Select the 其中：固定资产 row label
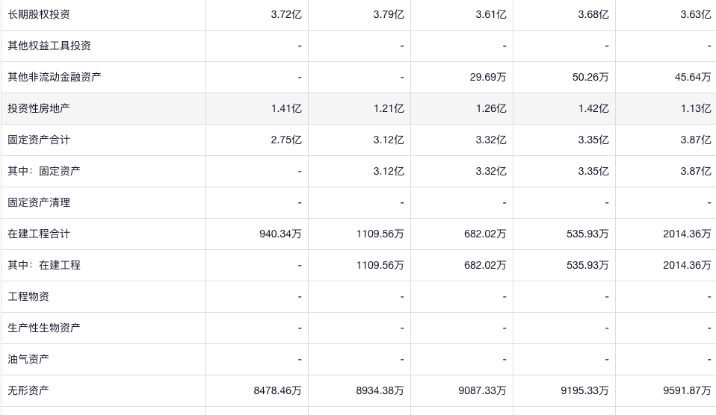 [44, 171]
